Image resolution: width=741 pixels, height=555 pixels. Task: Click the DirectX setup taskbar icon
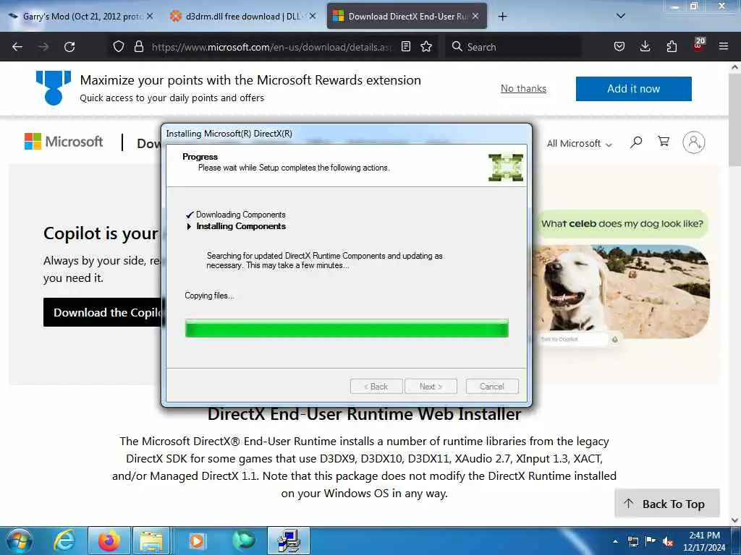tap(289, 541)
